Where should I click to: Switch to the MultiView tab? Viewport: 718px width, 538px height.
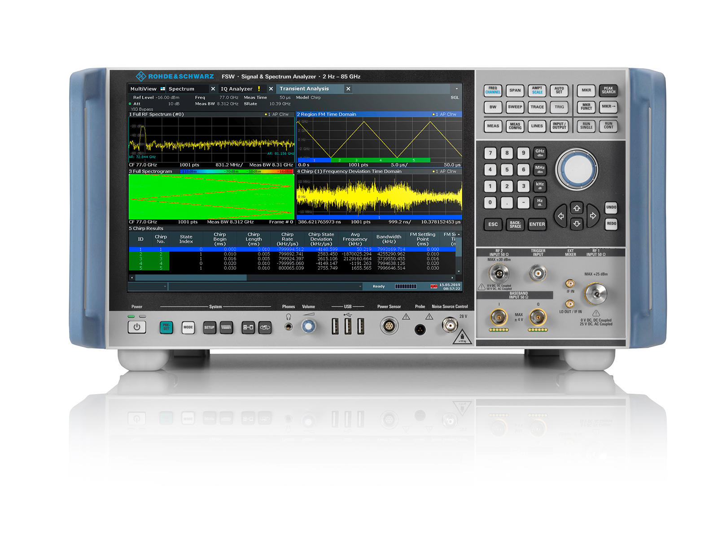147,89
